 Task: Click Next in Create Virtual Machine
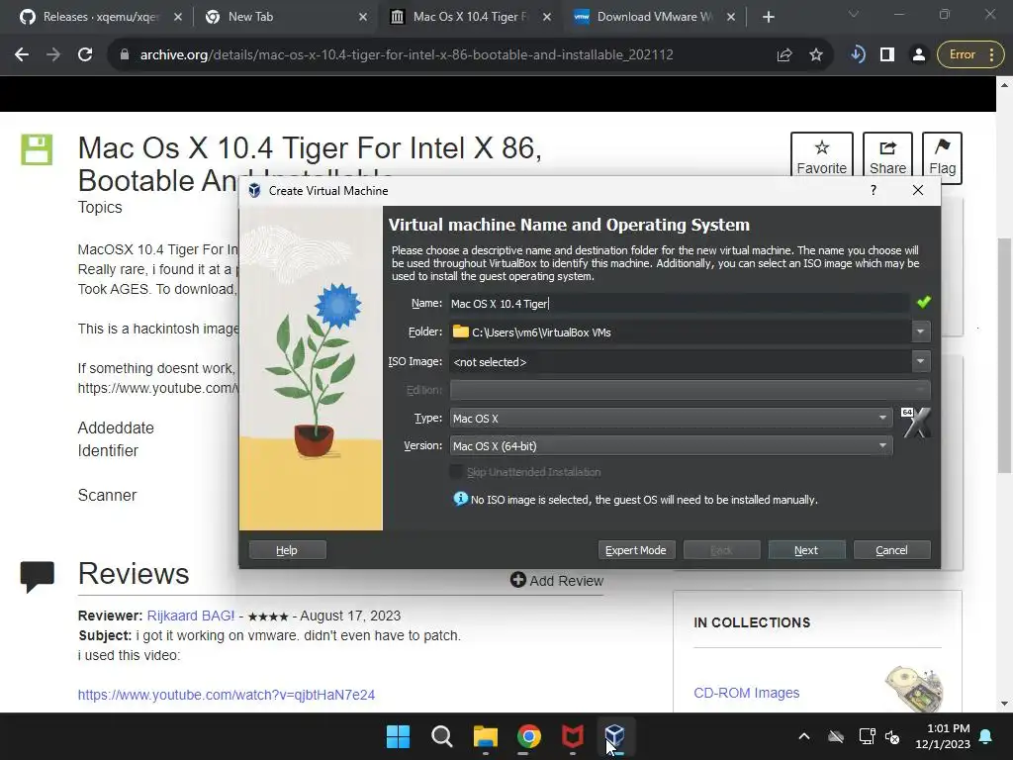[806, 550]
